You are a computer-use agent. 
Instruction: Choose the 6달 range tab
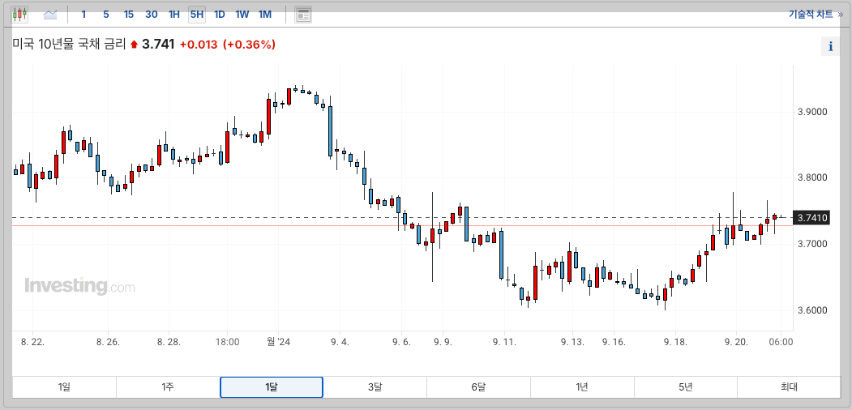[479, 387]
